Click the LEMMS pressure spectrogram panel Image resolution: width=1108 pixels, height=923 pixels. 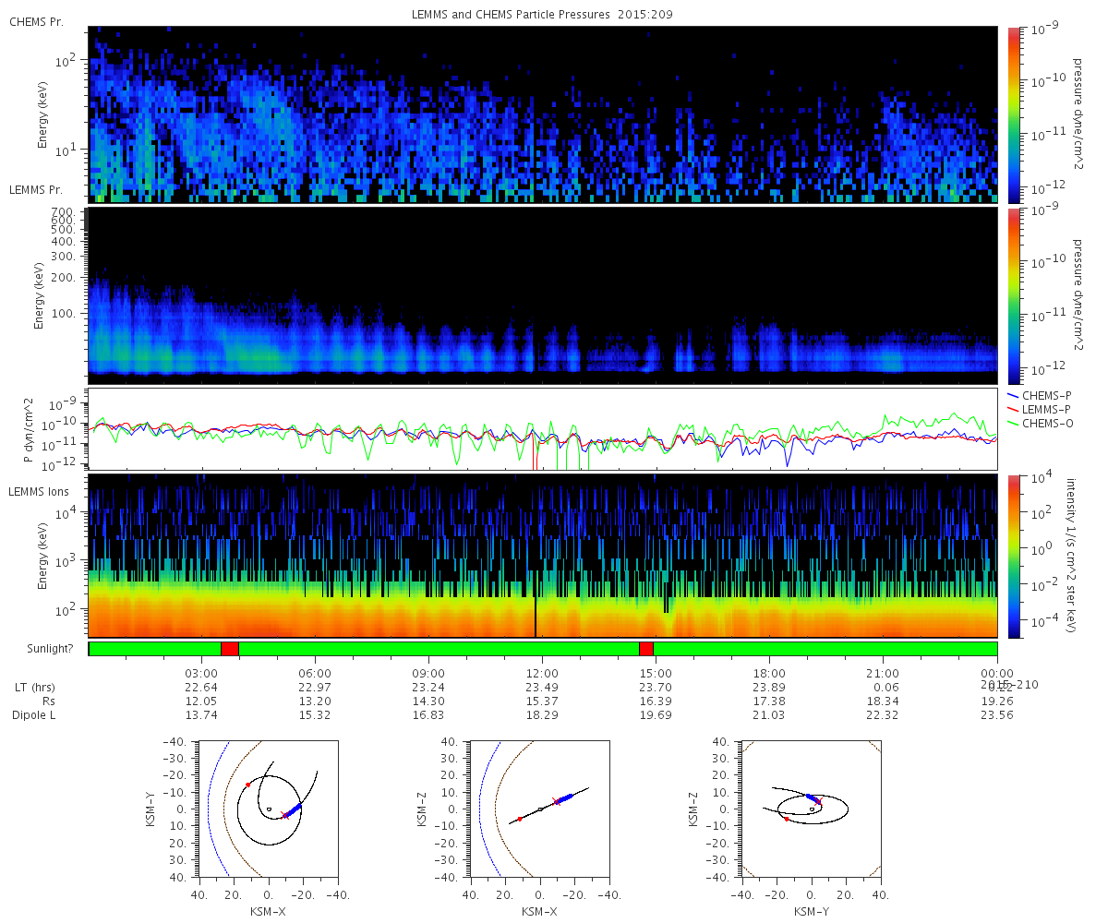coord(543,296)
